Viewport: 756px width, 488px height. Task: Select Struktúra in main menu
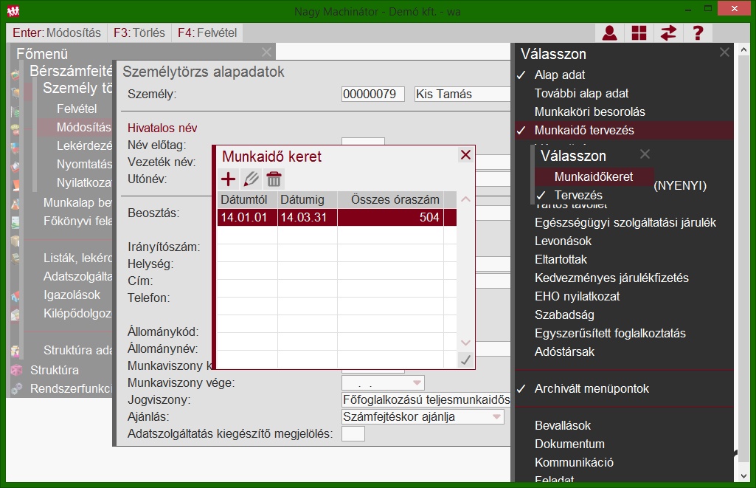point(55,370)
